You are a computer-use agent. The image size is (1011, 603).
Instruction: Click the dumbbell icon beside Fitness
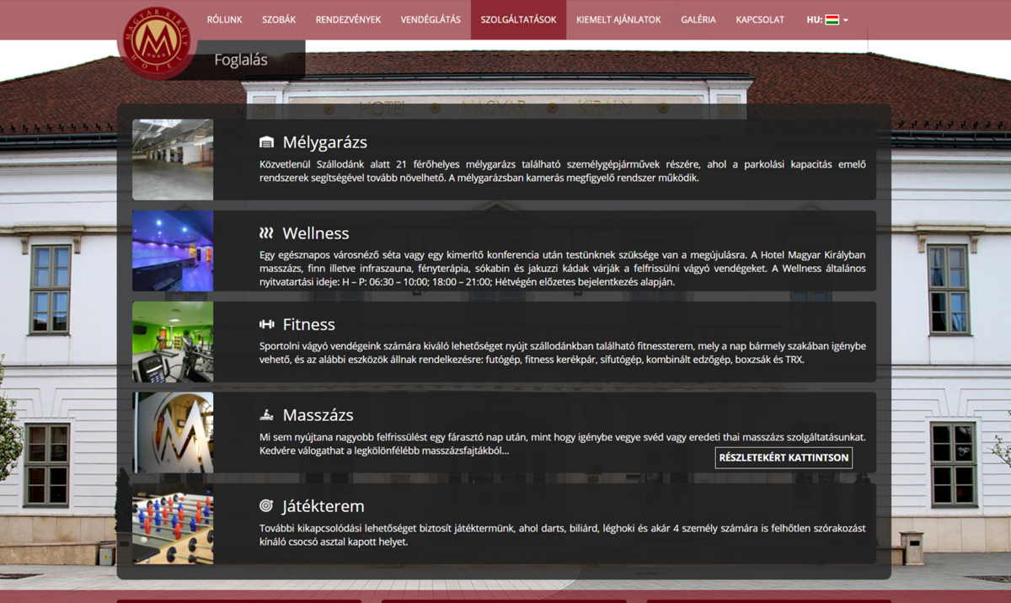[266, 324]
